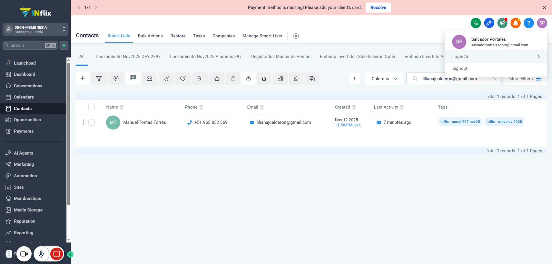Tick the checkbox for Manuel Tomas Torres
Screen dimensions: 552x264
[x=91, y=122]
